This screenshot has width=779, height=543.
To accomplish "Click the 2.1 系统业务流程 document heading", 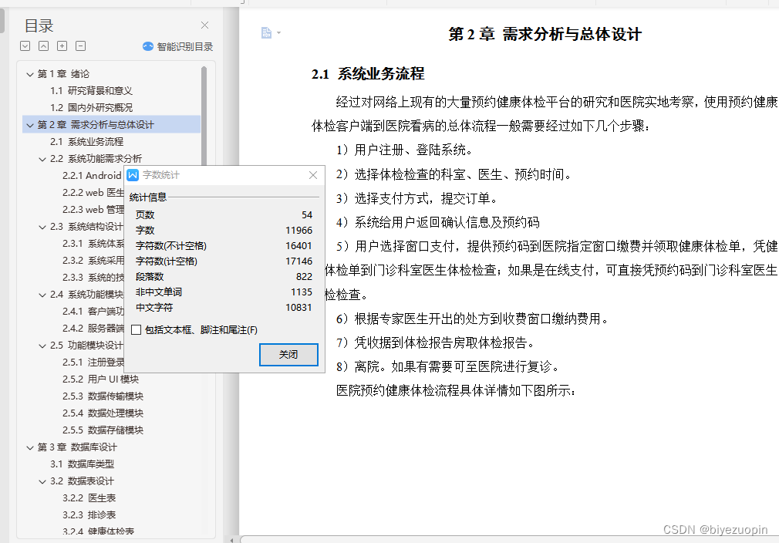I will 368,74.
